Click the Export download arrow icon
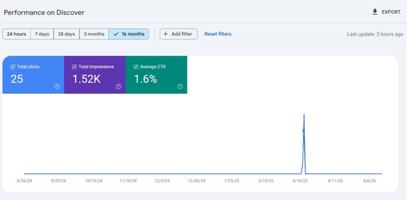 point(375,12)
